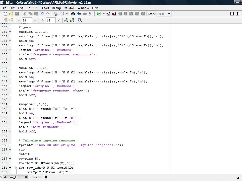Click the Exit debug mode icon

click(143, 14)
